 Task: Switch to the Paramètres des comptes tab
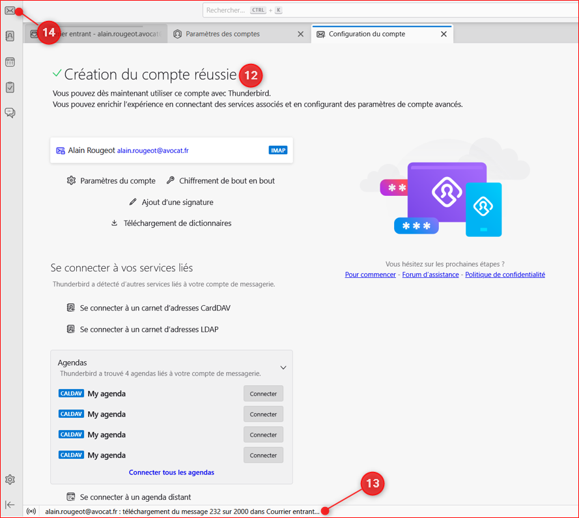click(239, 34)
